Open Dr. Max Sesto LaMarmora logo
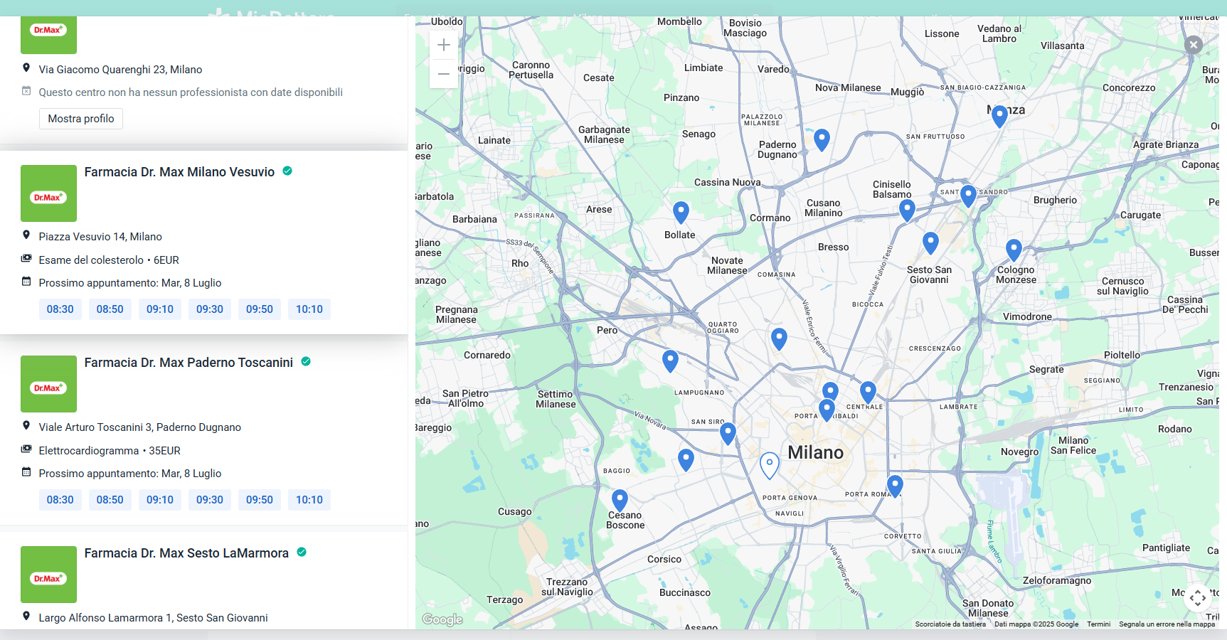 (x=48, y=575)
